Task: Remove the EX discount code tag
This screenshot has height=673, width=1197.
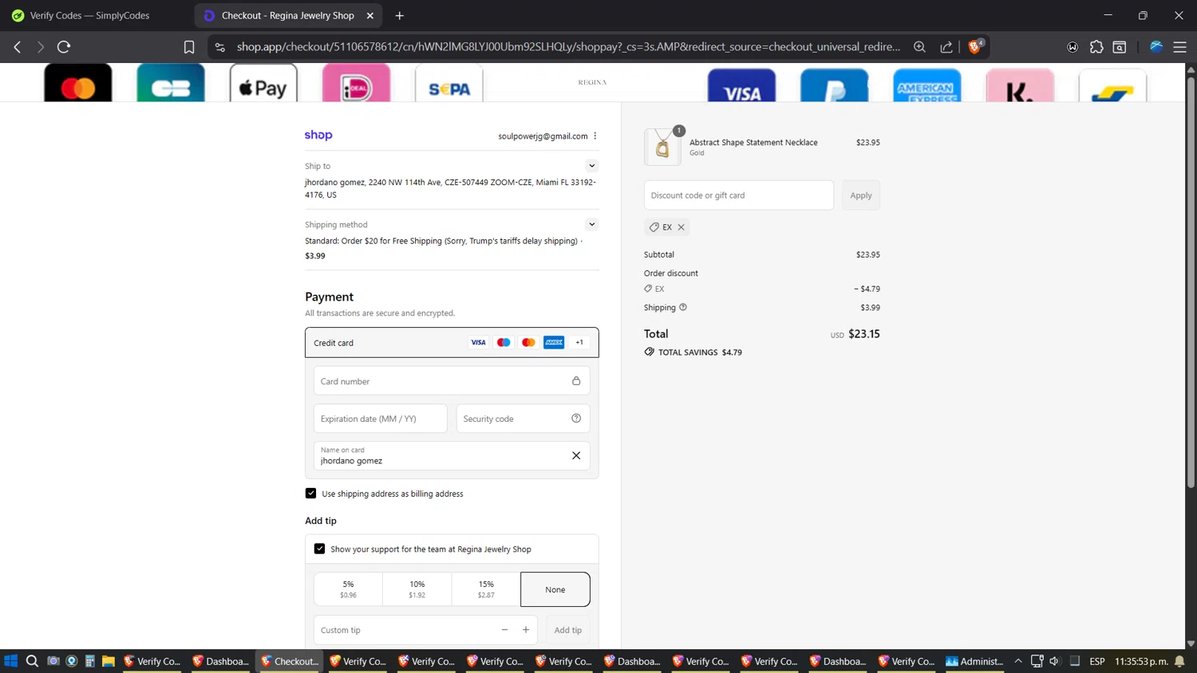Action: 681,227
